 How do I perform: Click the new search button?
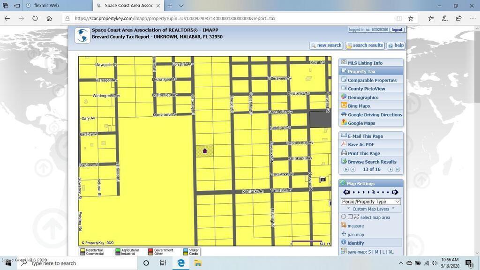(326, 45)
